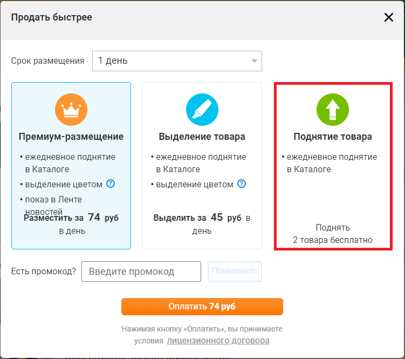Viewport: 405px width, 359px height.
Task: Close the Продать быстрее dialog
Action: coord(388,17)
